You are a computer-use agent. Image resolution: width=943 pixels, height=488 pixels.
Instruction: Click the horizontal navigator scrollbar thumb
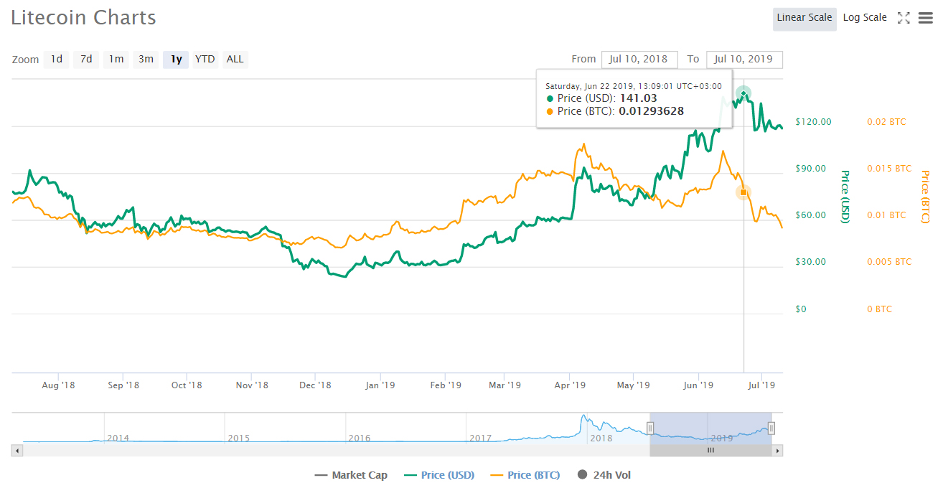click(x=710, y=451)
